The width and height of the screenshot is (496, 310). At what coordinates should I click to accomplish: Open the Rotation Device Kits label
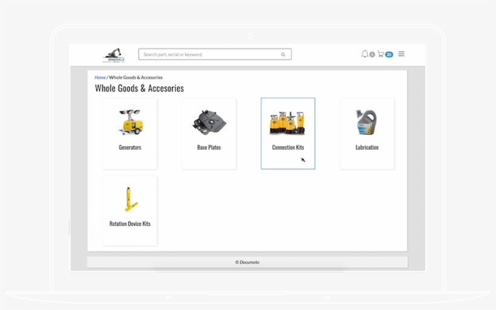tap(130, 224)
